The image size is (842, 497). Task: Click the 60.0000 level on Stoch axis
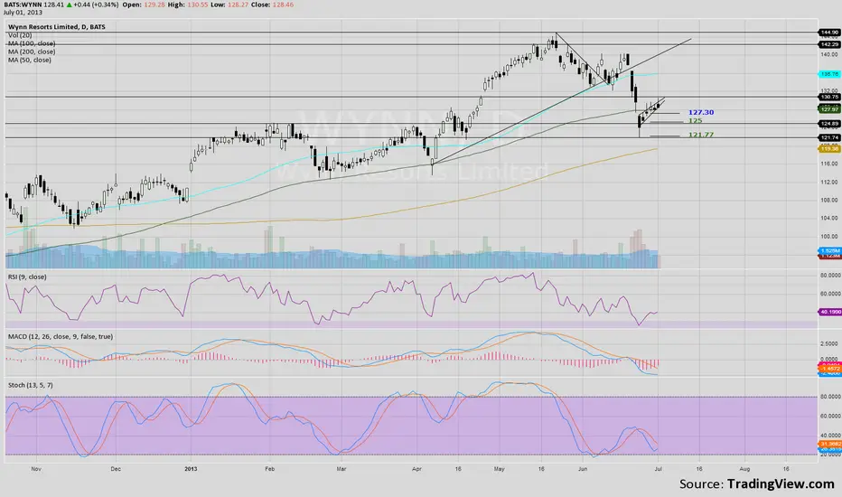[831, 416]
